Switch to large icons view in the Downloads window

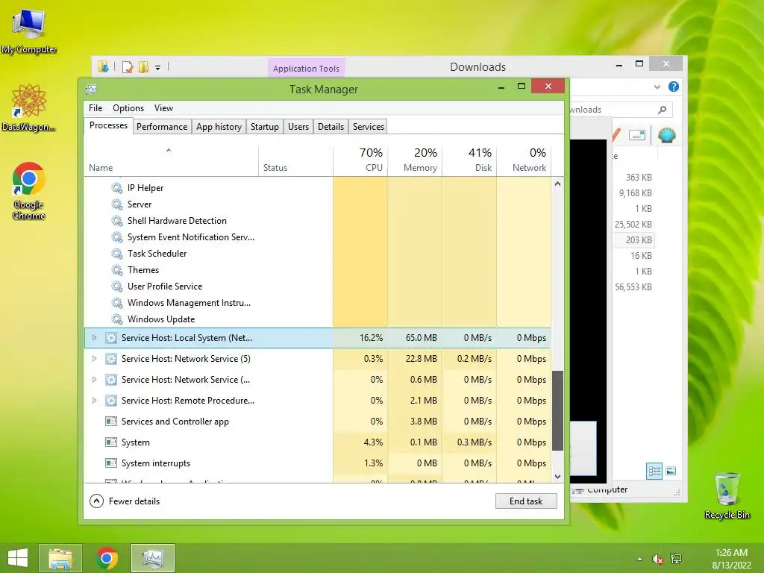point(671,471)
